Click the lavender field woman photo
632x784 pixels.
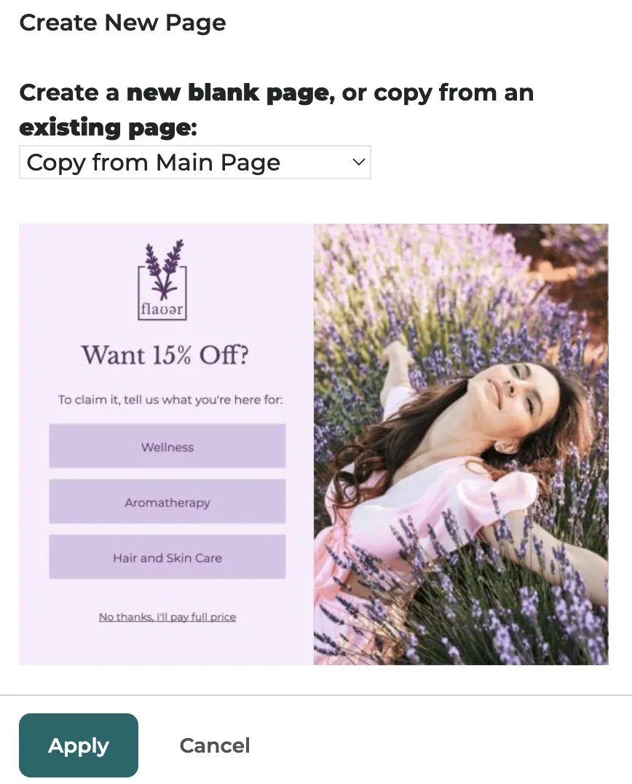click(x=461, y=444)
